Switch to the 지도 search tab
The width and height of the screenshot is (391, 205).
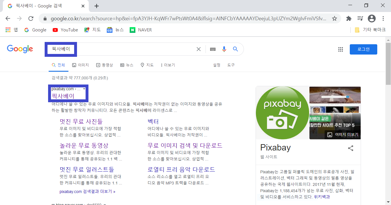pyautogui.click(x=147, y=65)
